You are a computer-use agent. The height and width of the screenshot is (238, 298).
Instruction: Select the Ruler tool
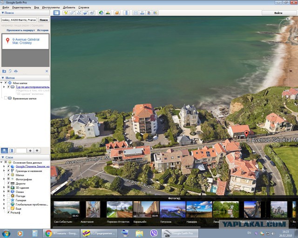click(126, 13)
